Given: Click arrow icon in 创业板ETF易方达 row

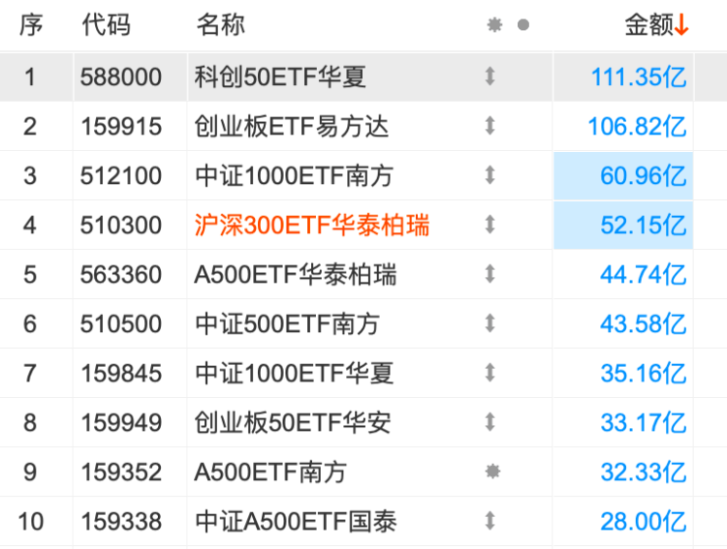Looking at the screenshot, I should tap(490, 126).
